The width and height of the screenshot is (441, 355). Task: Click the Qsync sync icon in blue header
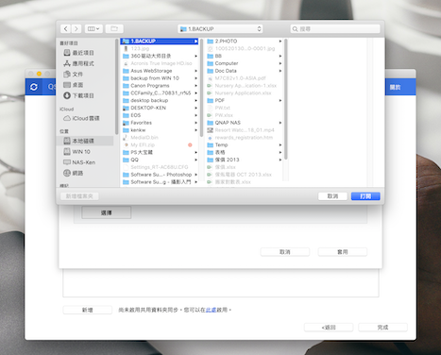point(34,87)
